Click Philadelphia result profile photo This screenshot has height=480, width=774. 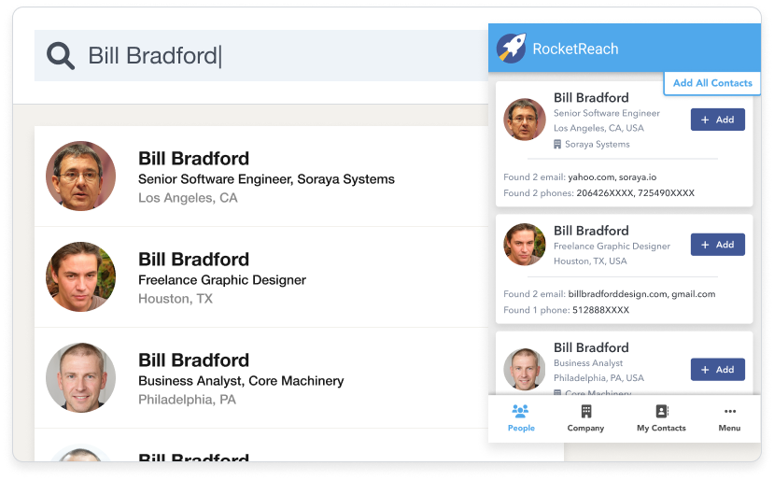click(81, 377)
